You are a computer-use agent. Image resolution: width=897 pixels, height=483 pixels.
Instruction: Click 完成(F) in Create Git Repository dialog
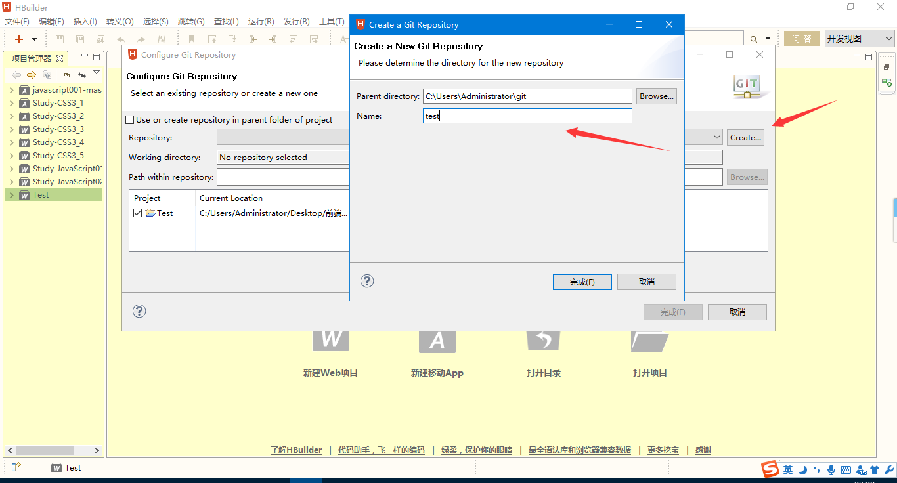pos(582,282)
